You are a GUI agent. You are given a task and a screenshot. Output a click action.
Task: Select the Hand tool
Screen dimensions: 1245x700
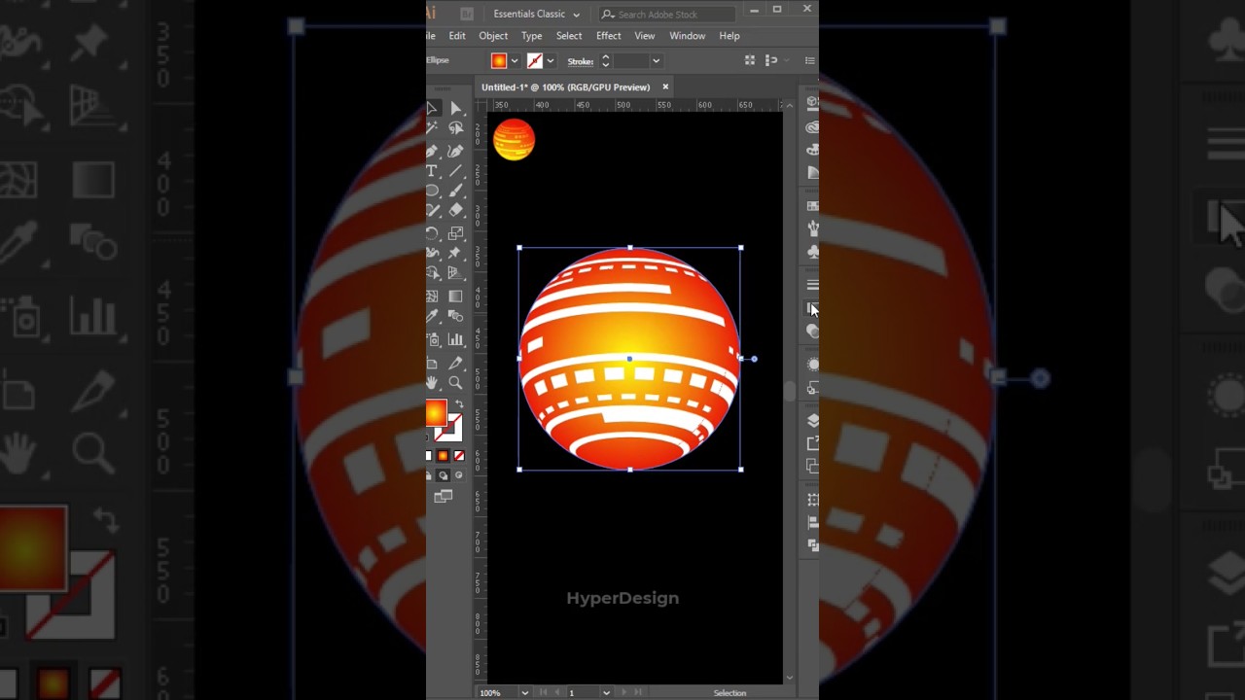point(433,382)
